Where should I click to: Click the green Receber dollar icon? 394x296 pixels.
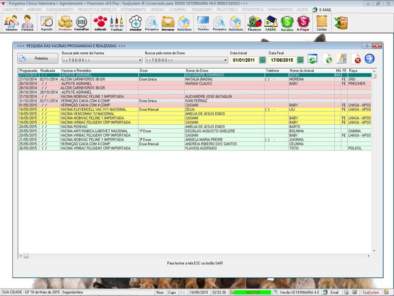tap(287, 23)
